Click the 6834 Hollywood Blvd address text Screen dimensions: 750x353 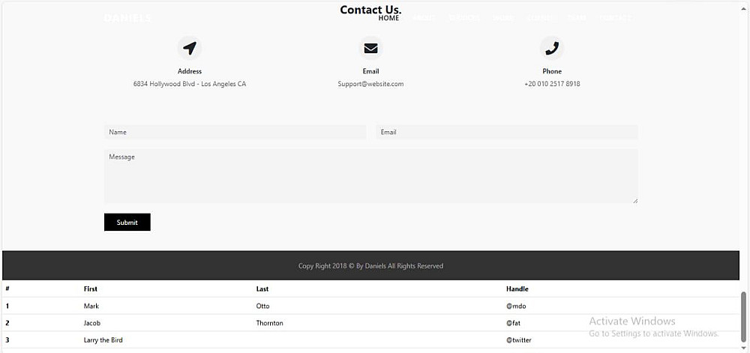pyautogui.click(x=190, y=84)
